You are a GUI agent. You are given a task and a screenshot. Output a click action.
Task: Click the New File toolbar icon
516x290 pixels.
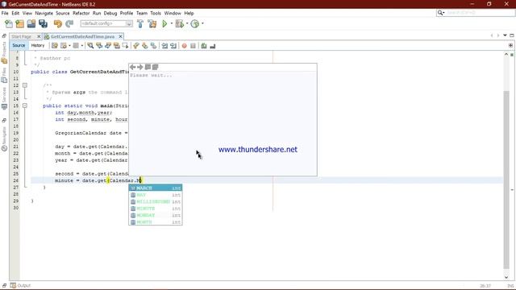tap(9, 23)
